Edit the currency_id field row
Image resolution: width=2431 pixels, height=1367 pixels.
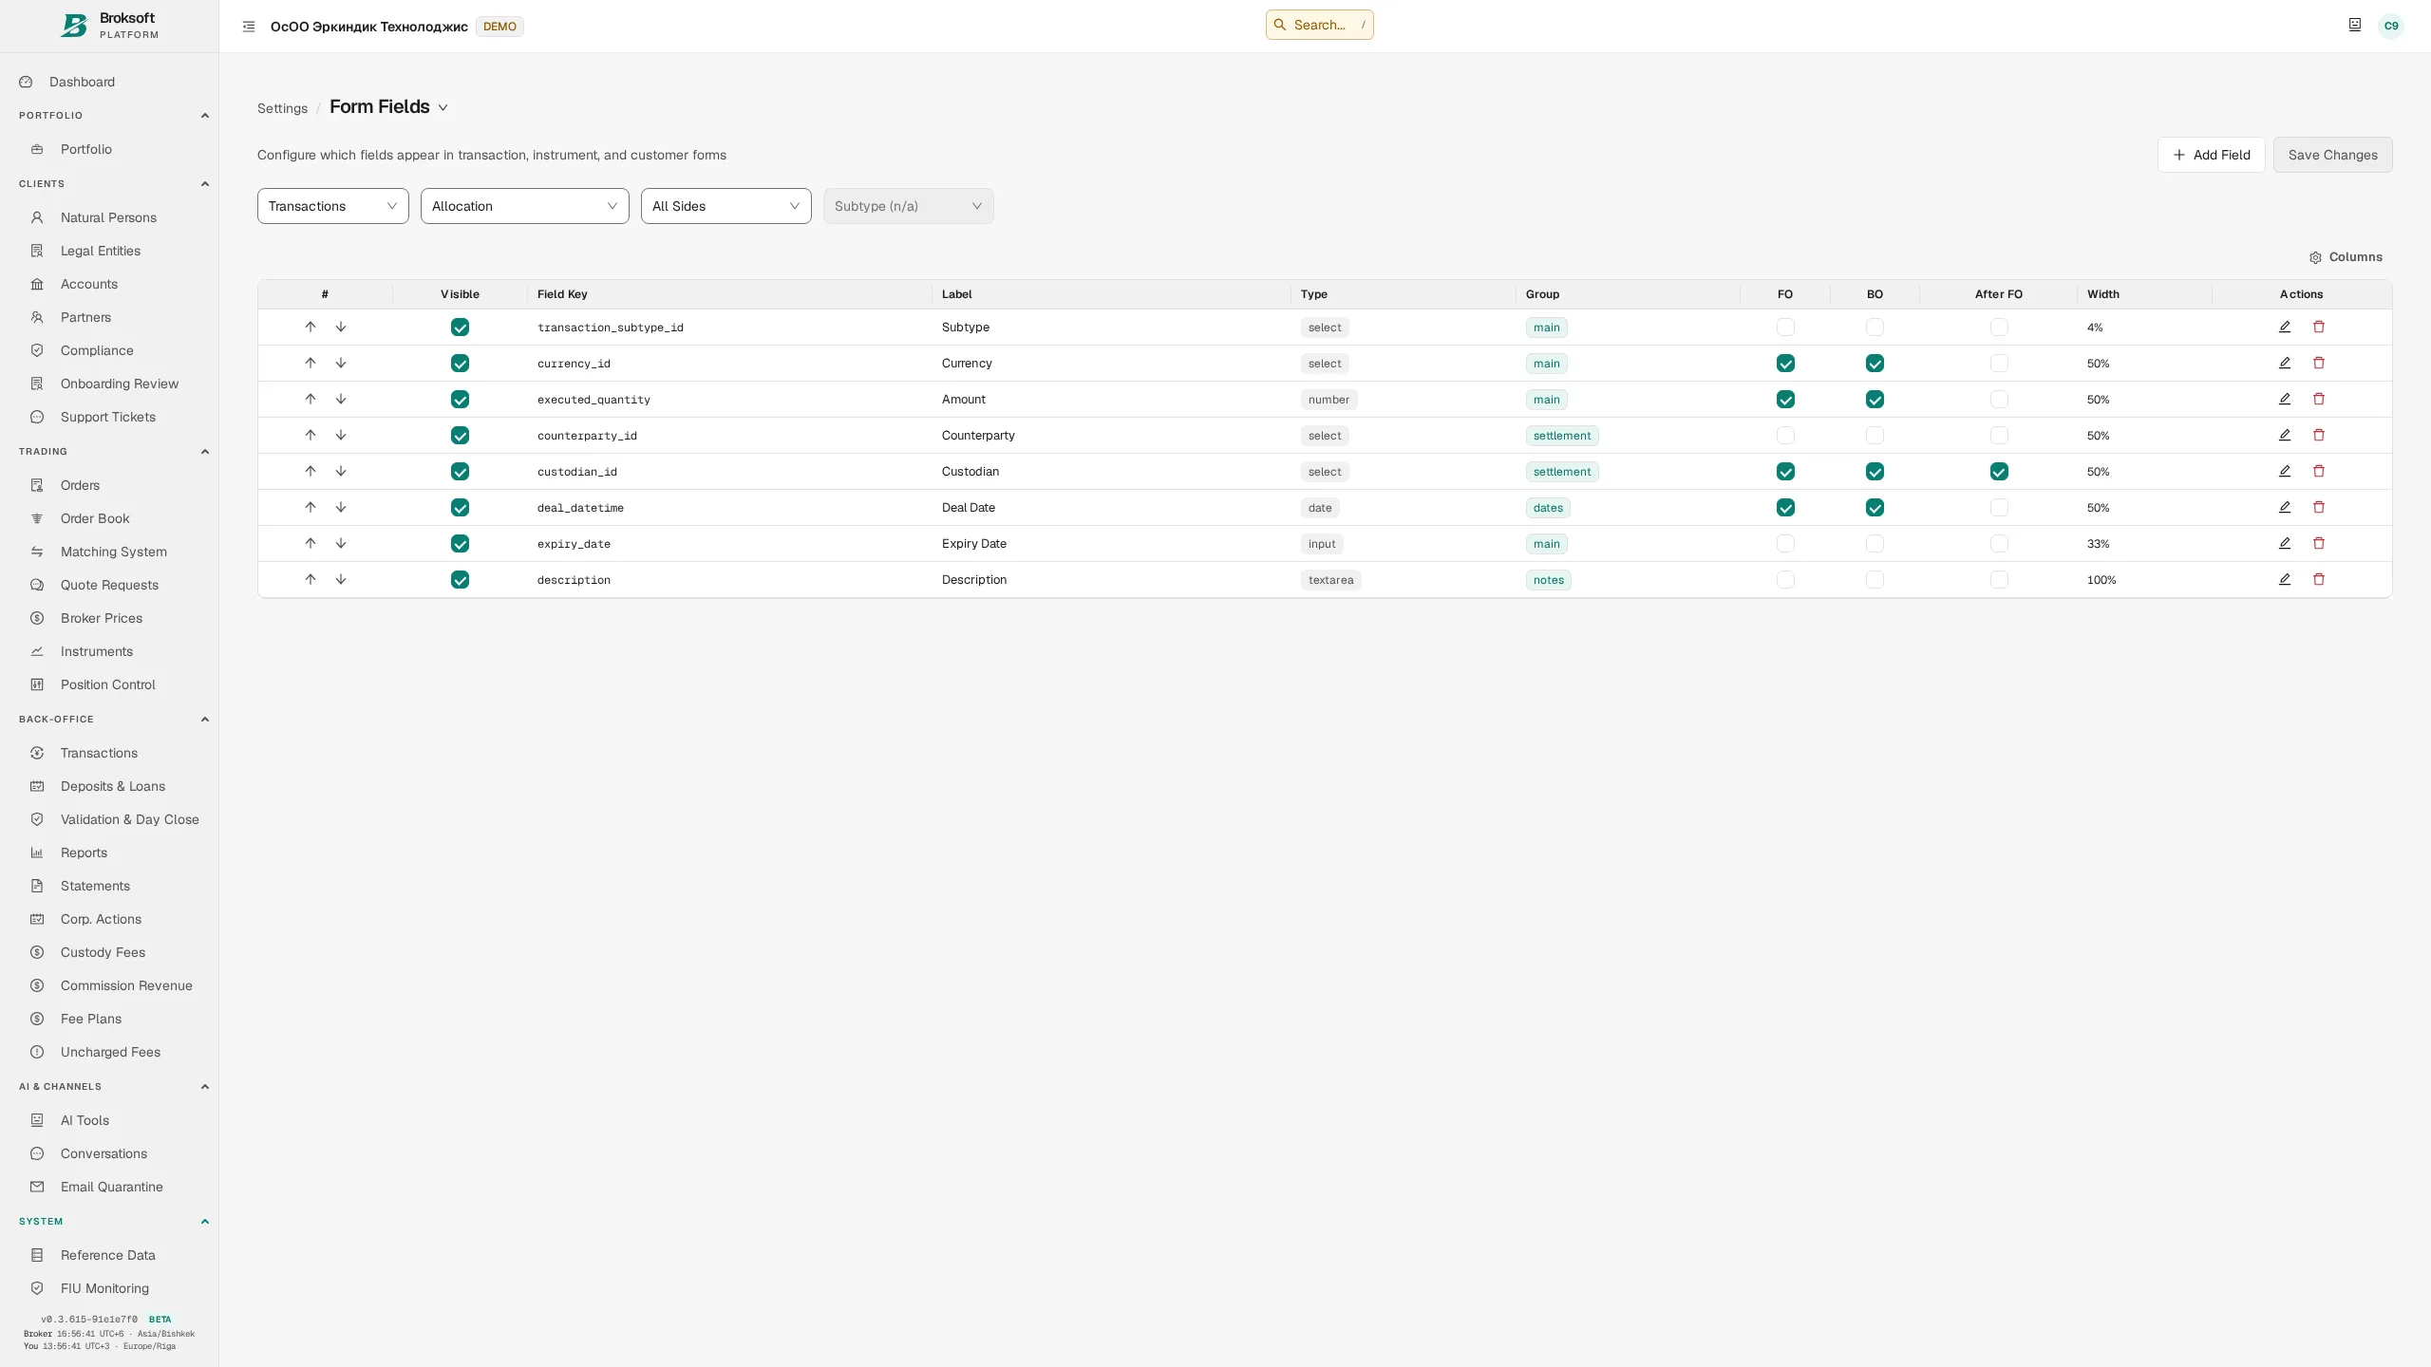tap(2284, 364)
